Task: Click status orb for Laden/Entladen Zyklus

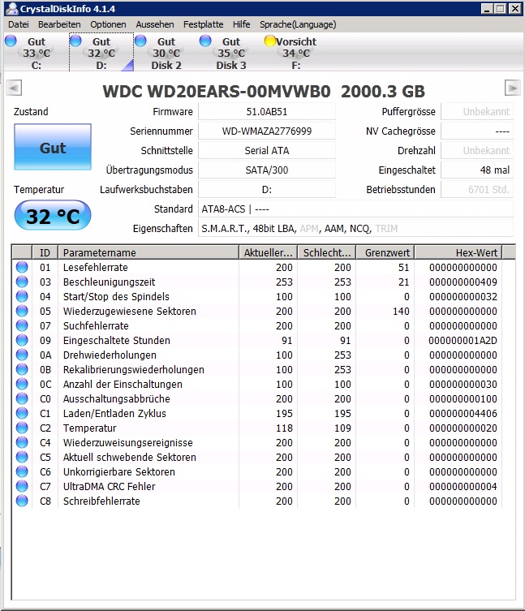Action: coord(22,414)
